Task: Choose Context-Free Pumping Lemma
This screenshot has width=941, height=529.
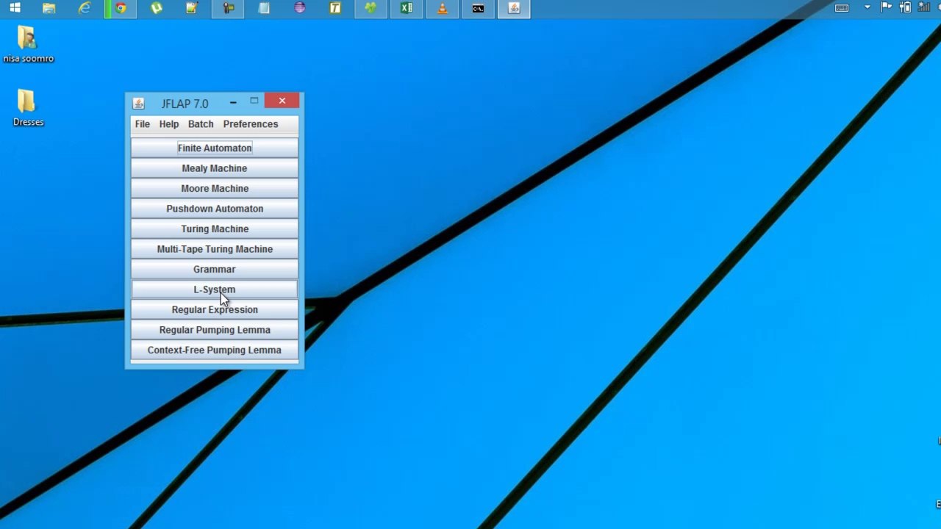Action: point(215,350)
